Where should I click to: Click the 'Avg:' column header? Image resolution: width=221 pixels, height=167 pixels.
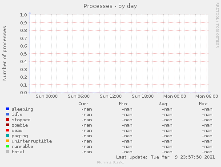tap(164, 104)
